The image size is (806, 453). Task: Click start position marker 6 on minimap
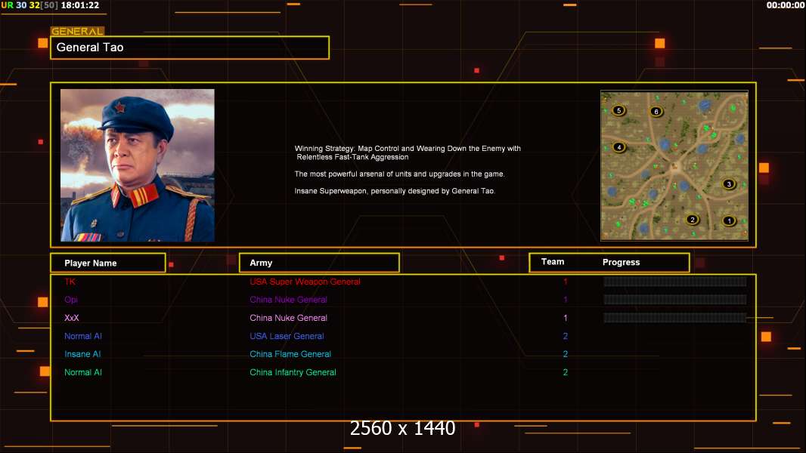coord(656,111)
